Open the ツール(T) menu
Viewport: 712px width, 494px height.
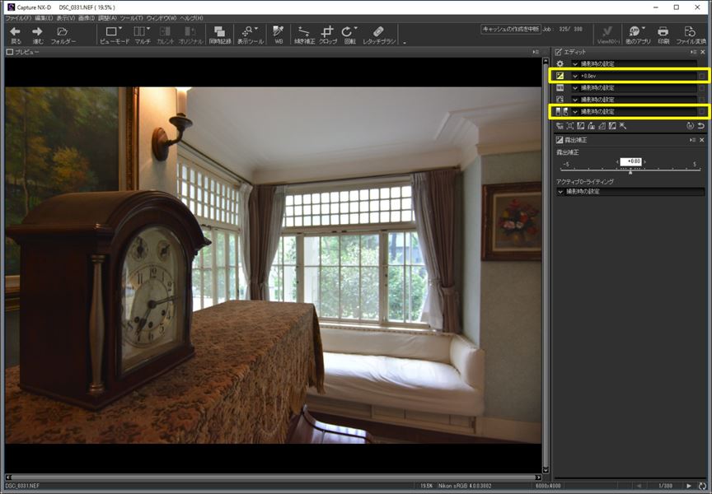131,18
